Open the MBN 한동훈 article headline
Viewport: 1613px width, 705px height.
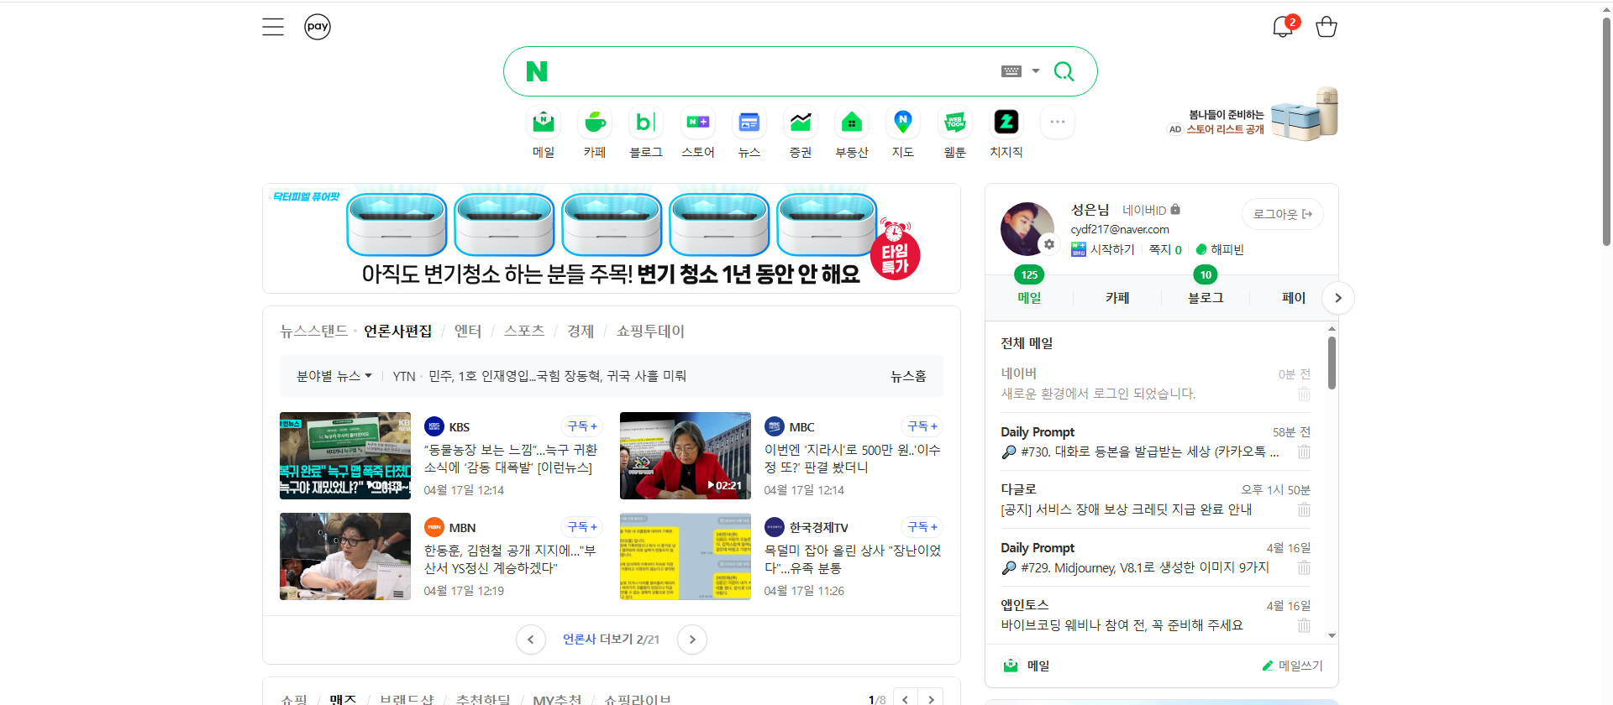(x=510, y=559)
